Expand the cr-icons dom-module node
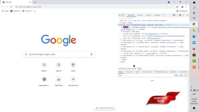The width and height of the screenshot is (199, 112). coord(122,40)
